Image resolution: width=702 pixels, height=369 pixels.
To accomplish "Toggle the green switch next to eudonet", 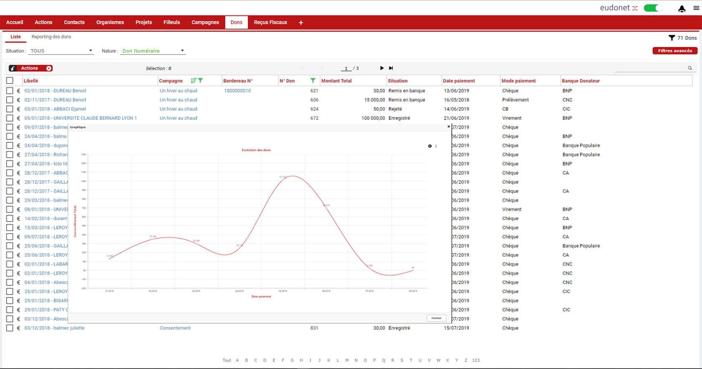I will (x=653, y=8).
